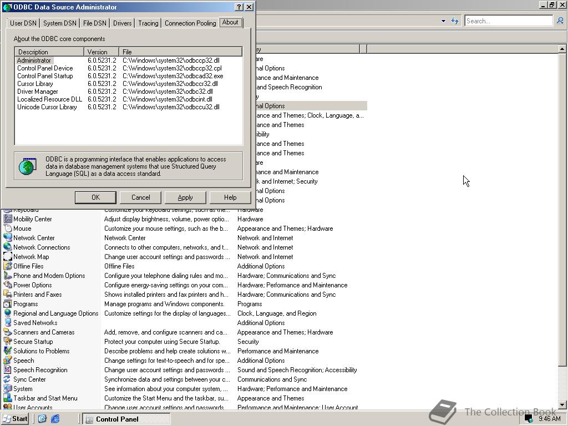Click the refresh arrows icon in address bar
Viewport: 568px width, 426px height.
(x=455, y=21)
